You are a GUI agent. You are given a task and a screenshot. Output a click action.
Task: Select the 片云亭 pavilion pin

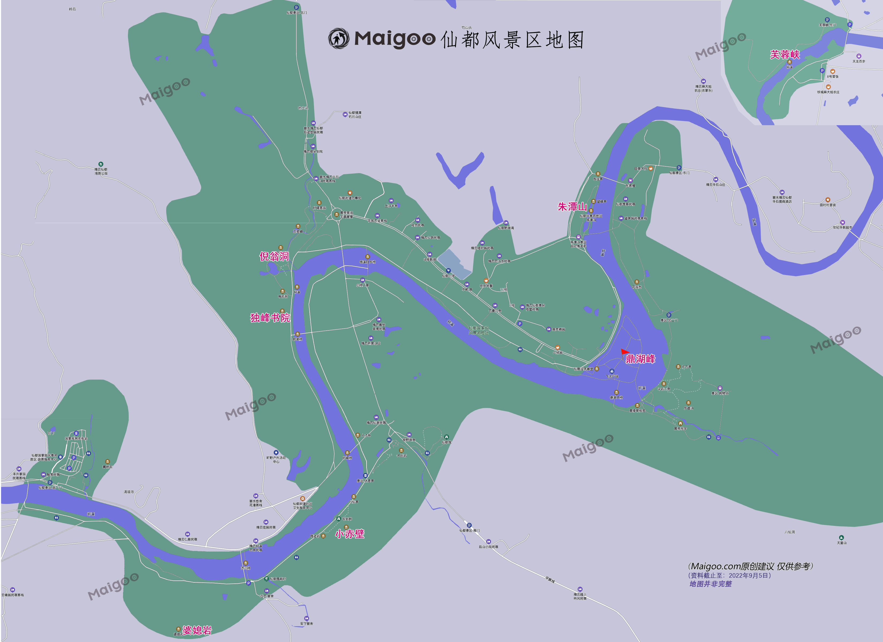click(678, 367)
